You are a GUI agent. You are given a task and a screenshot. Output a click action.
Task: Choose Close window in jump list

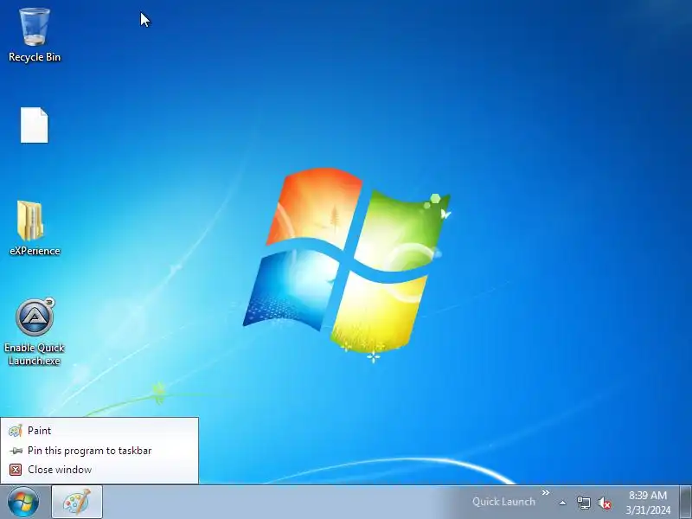99,470
